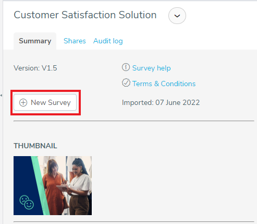
Task: Click the woman in orange in the thumbnail
Action: (54, 187)
